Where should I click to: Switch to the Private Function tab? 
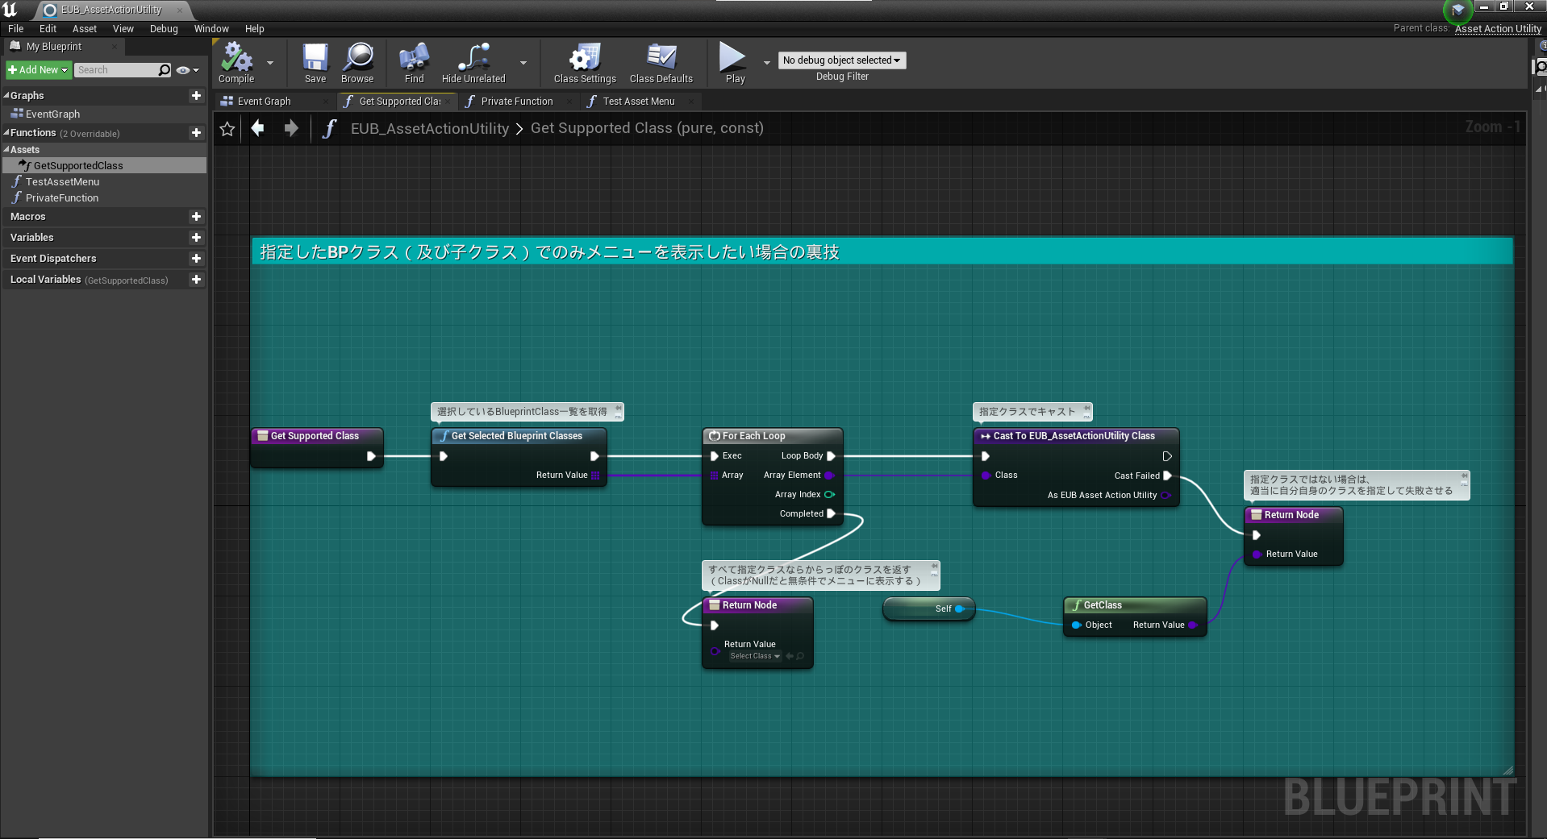517,102
